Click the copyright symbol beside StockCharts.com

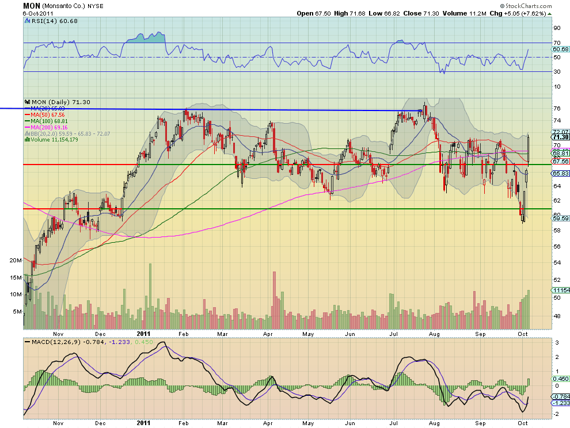point(502,6)
